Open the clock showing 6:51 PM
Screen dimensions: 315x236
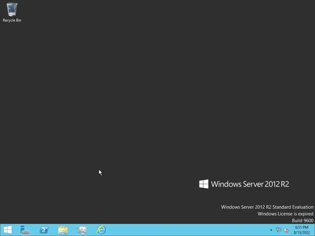coord(301,230)
